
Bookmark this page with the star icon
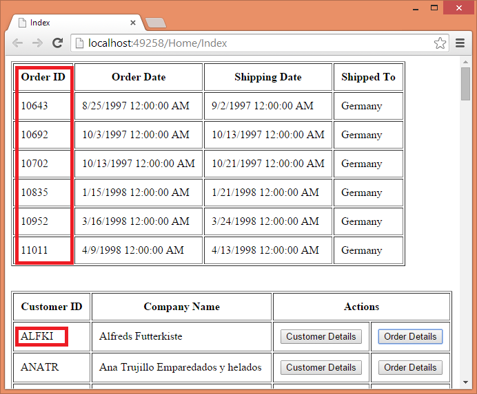pyautogui.click(x=440, y=43)
